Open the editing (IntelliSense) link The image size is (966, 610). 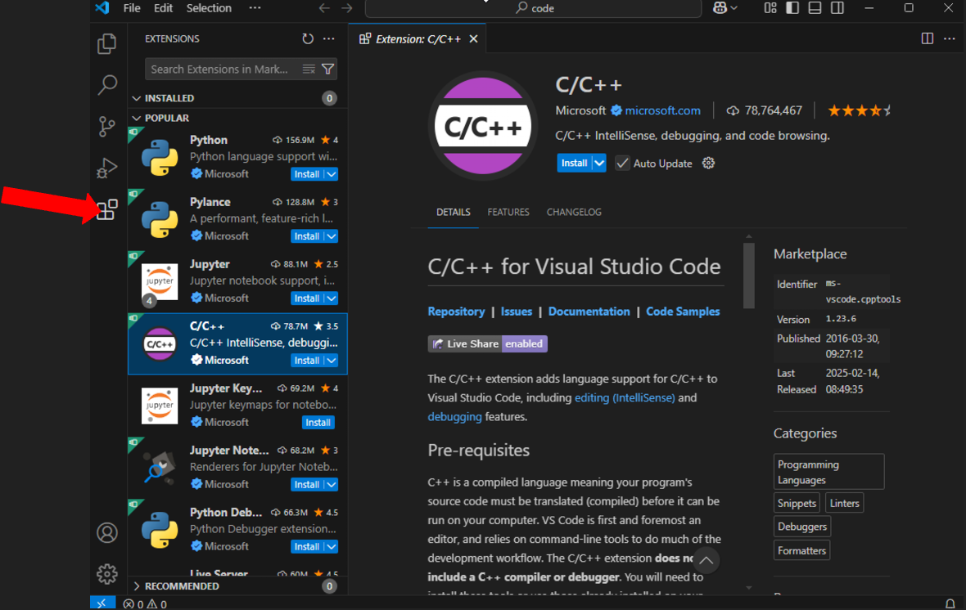625,397
